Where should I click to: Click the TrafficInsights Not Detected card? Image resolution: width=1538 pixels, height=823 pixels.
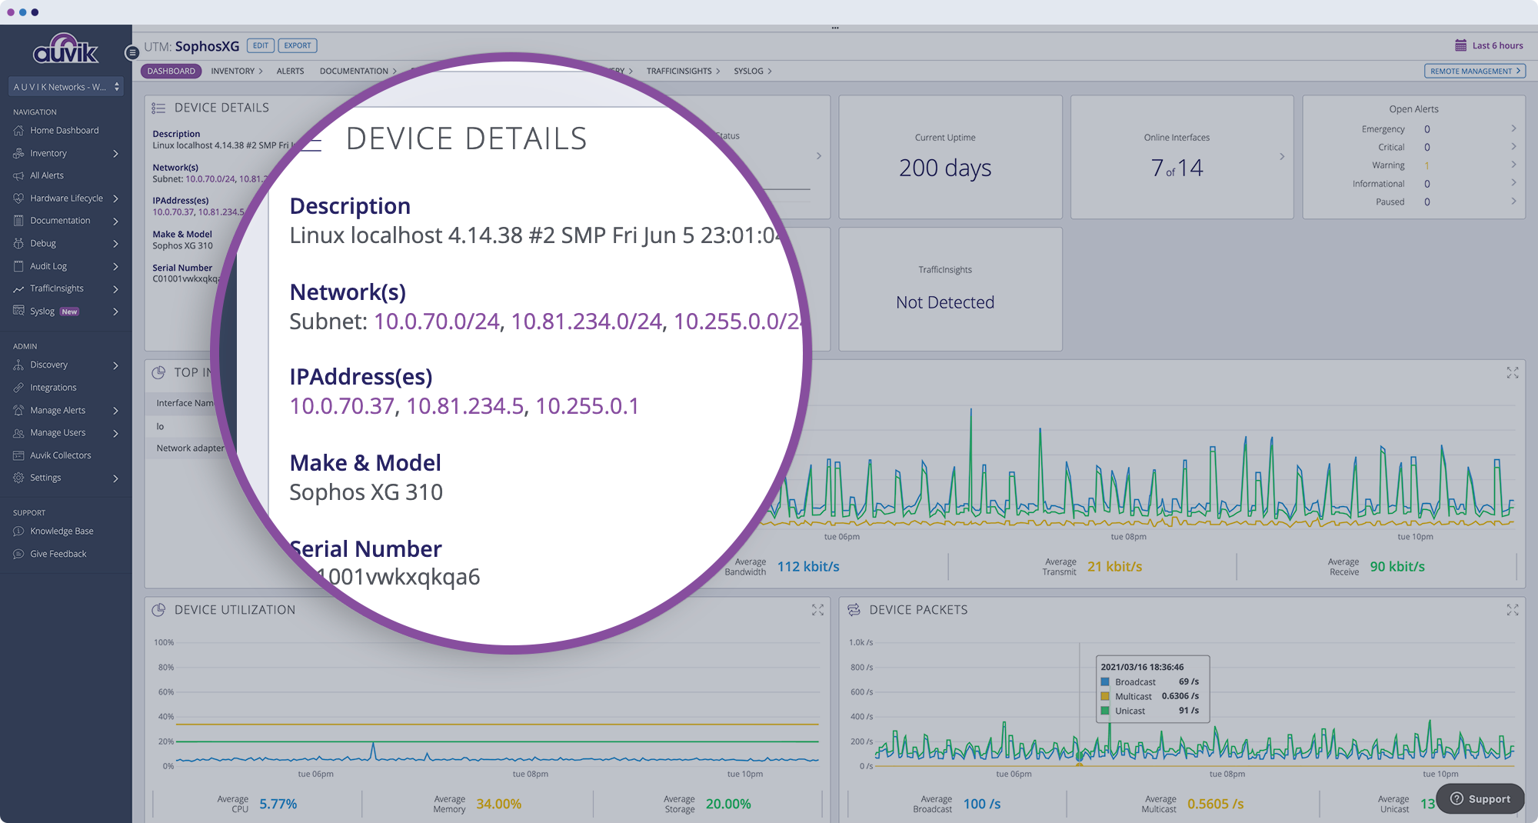point(950,289)
